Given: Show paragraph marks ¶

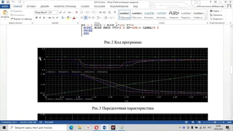Looking at the screenshot, I should pos(115,12).
